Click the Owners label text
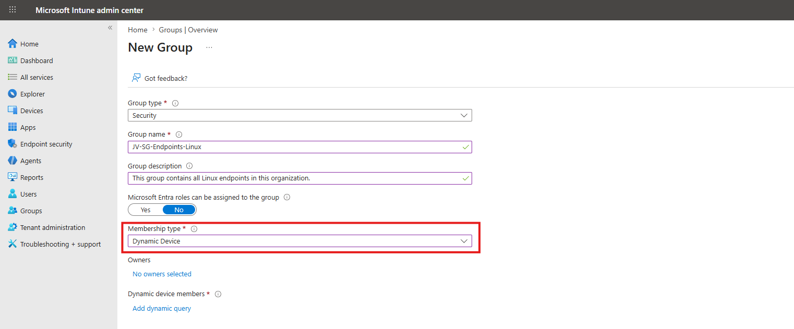Screen dimensions: 794x329 pyautogui.click(x=139, y=260)
